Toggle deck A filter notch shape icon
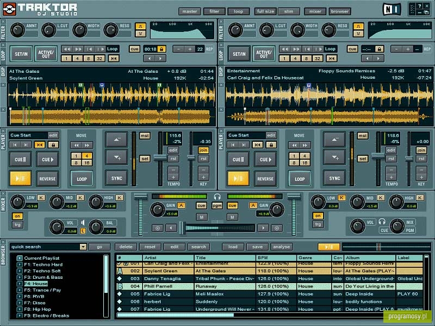Image resolution: width=435 pixels, height=326 pixels. pos(140,34)
